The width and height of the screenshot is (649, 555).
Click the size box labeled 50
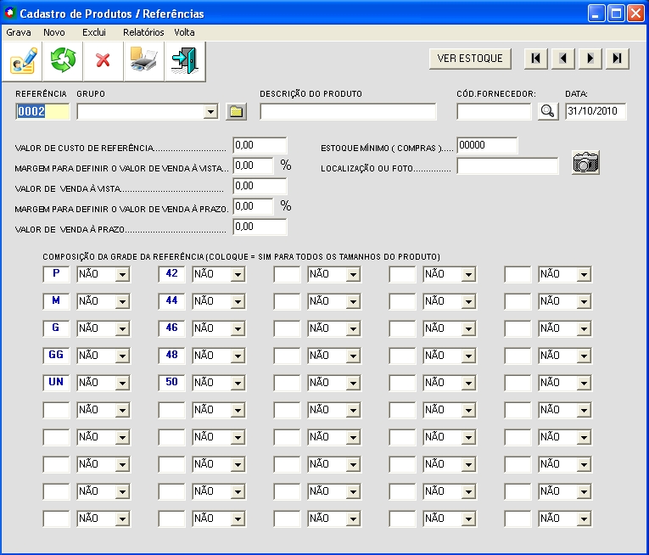171,383
